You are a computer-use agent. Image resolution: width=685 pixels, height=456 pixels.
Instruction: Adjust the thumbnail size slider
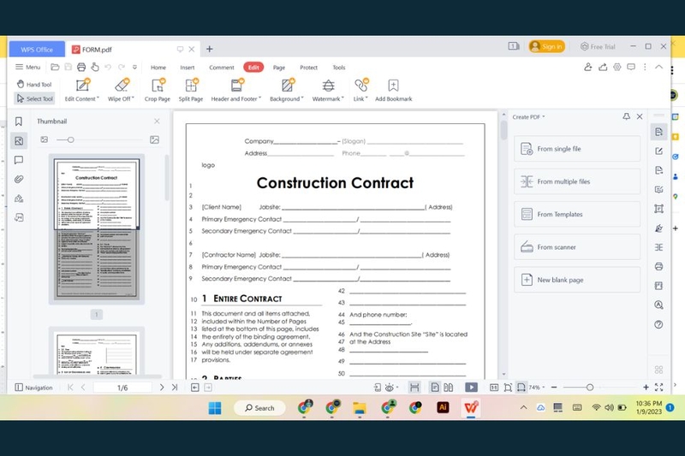point(71,139)
